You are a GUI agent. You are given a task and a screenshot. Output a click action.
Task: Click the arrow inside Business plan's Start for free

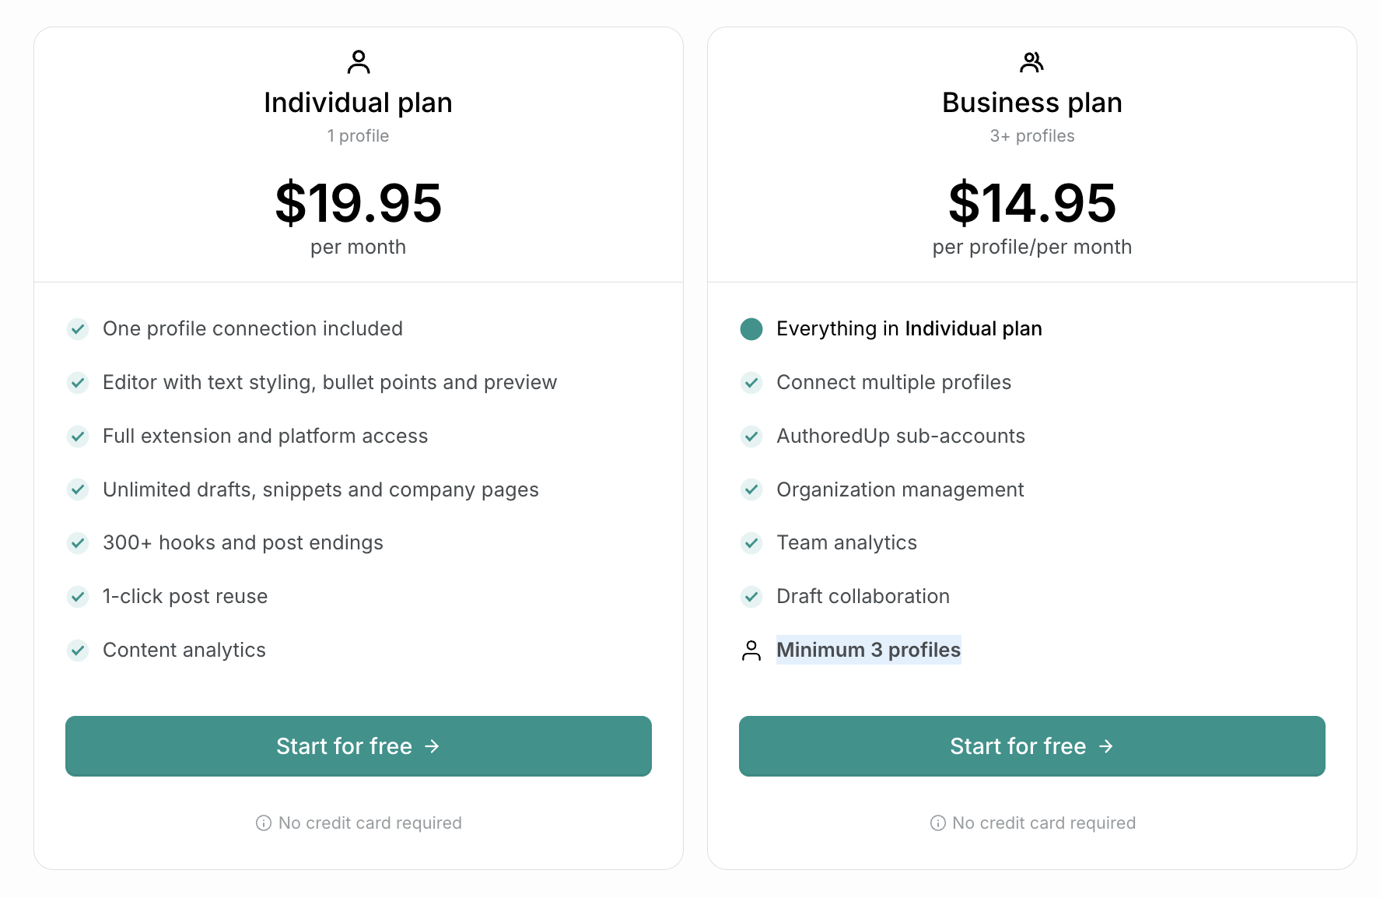coord(1106,745)
